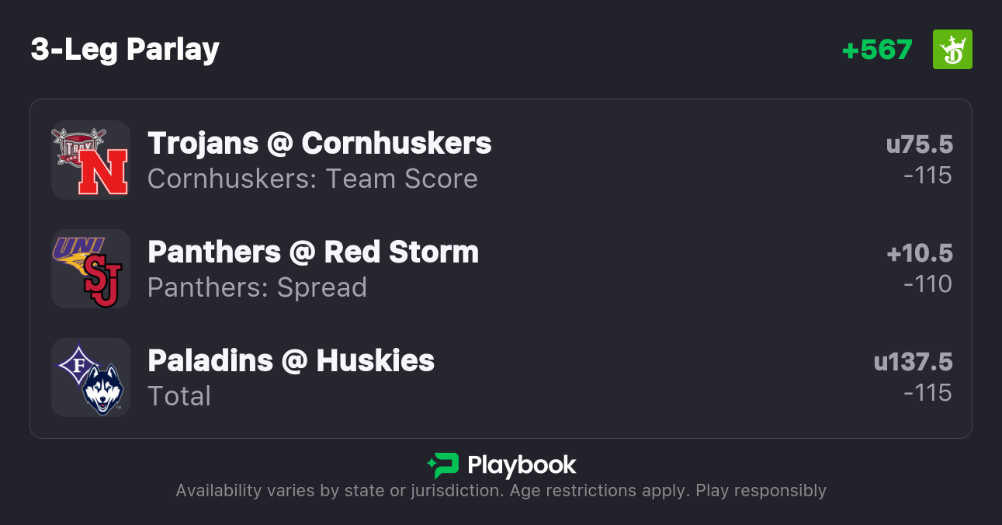The width and height of the screenshot is (1002, 525).
Task: Click the green Playbook logo icon
Action: pyautogui.click(x=442, y=465)
